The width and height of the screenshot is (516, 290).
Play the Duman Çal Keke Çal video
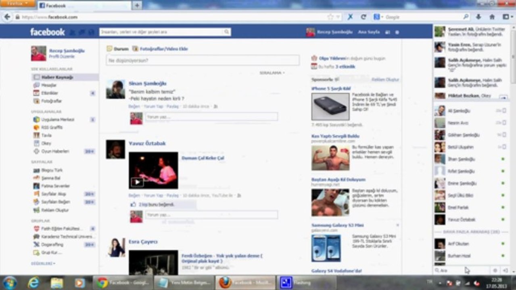pyautogui.click(x=137, y=182)
